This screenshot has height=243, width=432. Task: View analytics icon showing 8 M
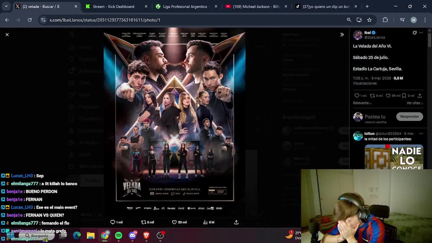tap(205, 222)
